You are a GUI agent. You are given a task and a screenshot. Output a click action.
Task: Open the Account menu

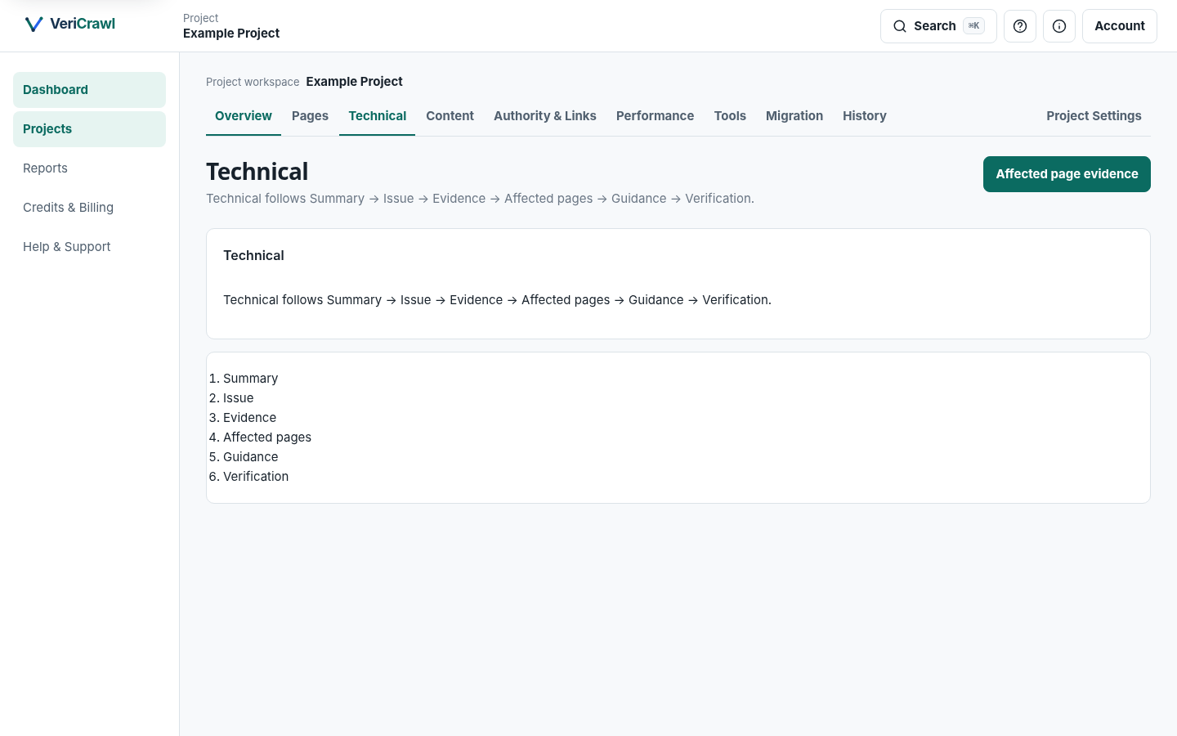pos(1120,26)
